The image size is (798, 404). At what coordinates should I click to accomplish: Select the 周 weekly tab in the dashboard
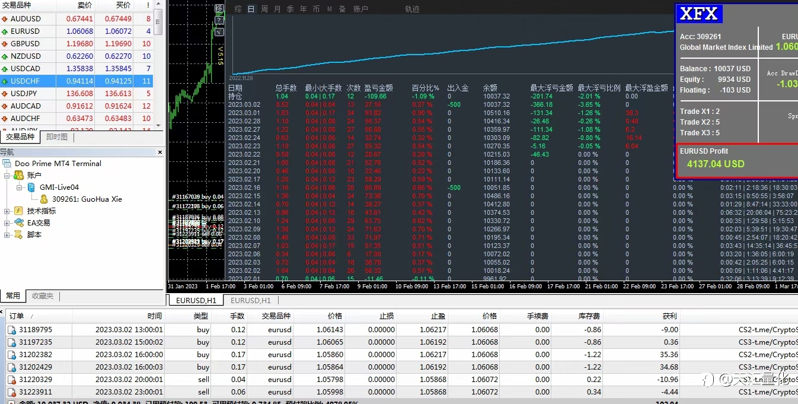coord(264,9)
